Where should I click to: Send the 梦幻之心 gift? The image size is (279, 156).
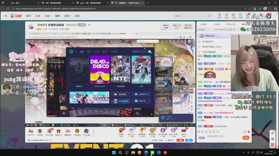tap(131, 132)
